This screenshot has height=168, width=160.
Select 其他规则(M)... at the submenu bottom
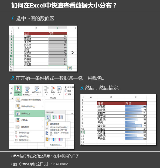coord(56,145)
